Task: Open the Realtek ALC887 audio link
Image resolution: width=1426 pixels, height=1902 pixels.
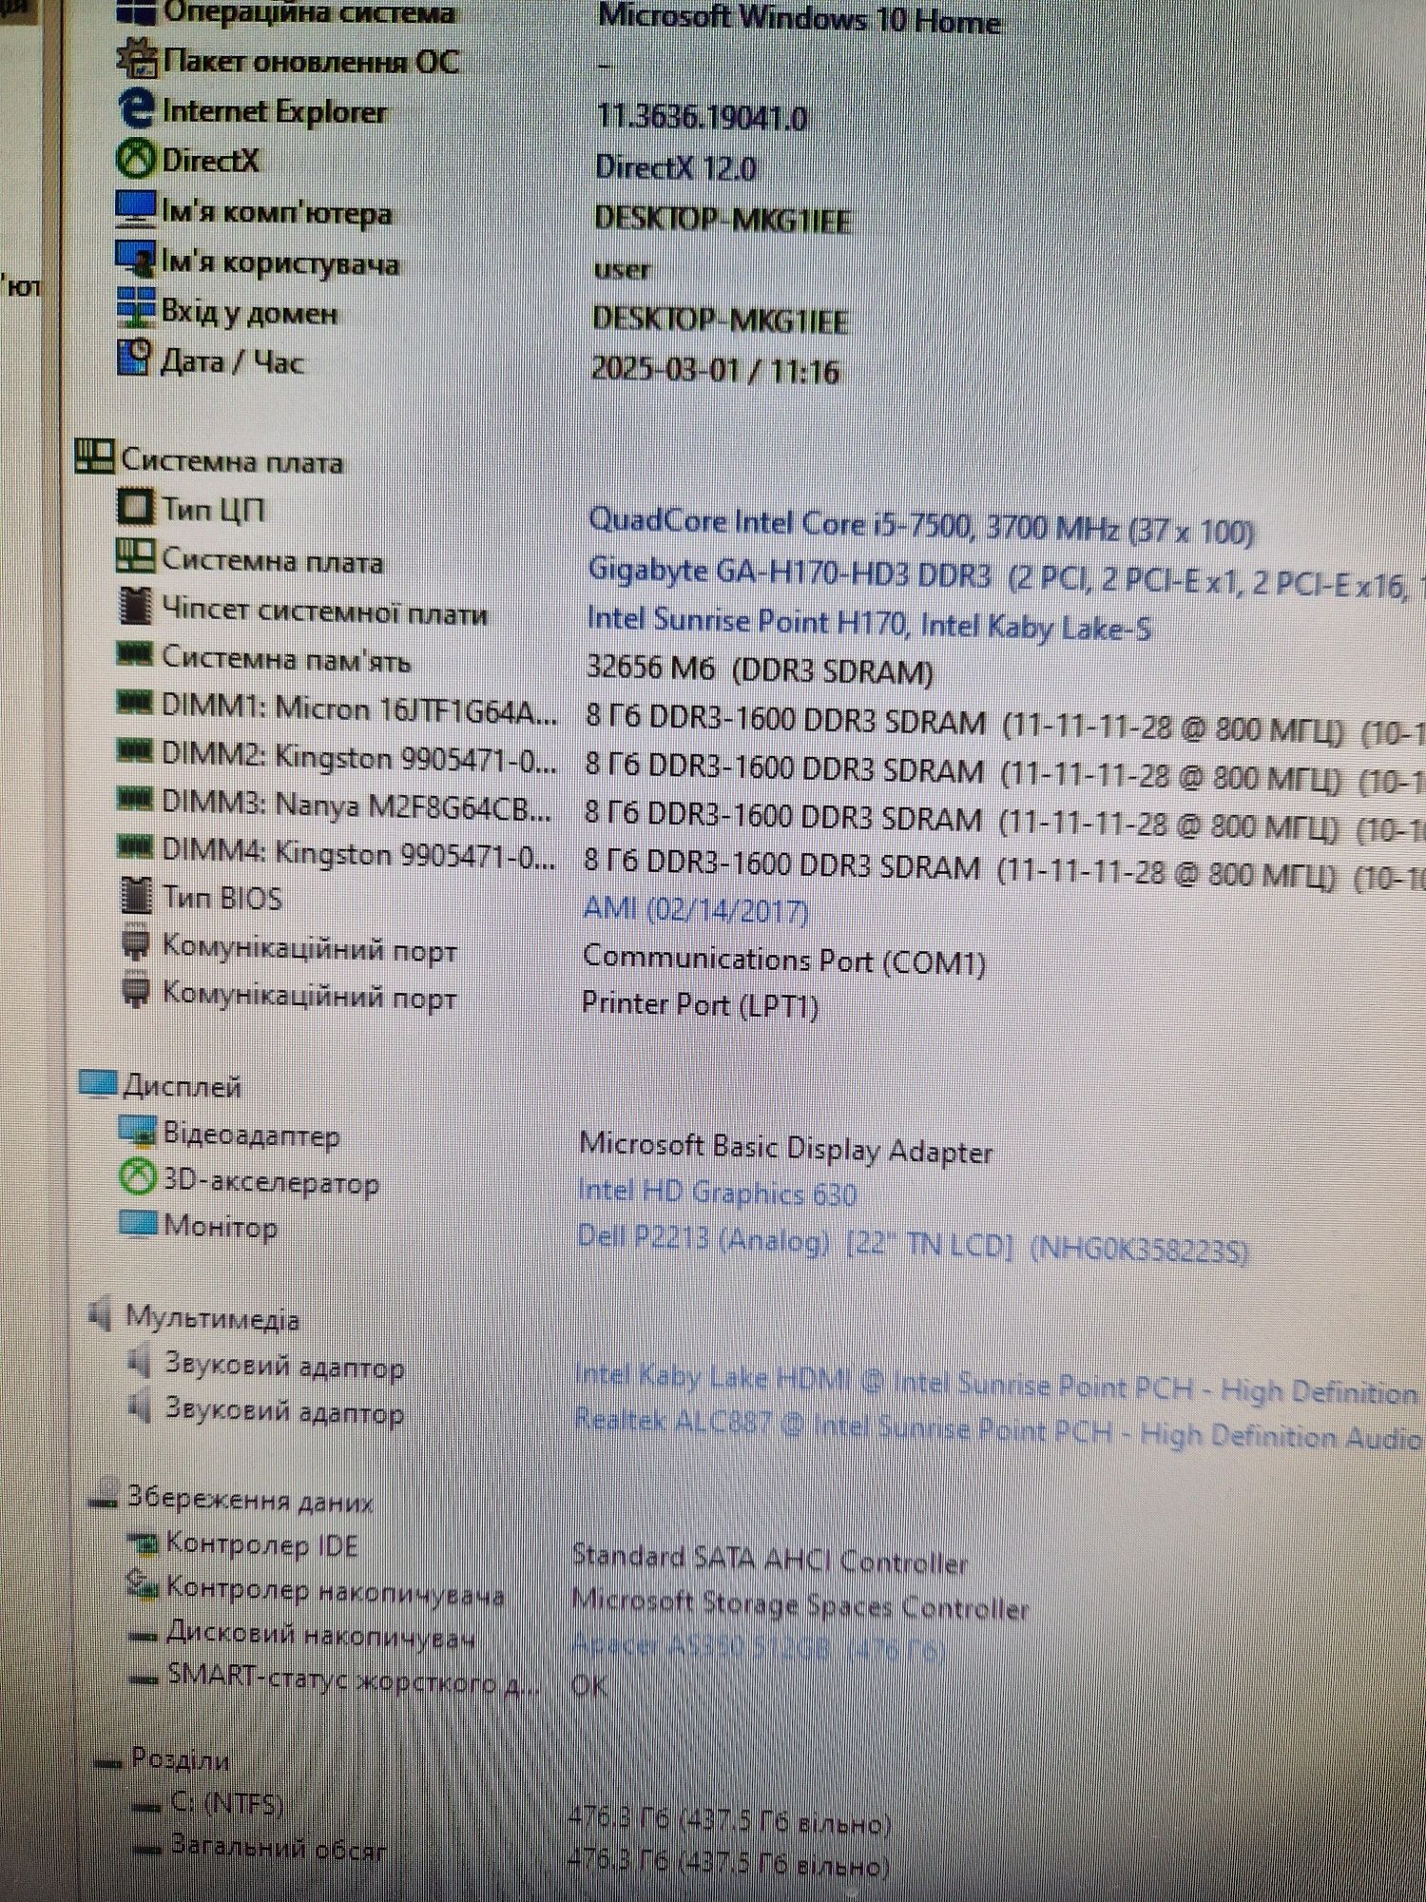Action: point(998,1429)
